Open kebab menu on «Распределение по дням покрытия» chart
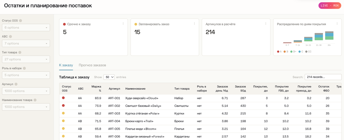 point(337,24)
